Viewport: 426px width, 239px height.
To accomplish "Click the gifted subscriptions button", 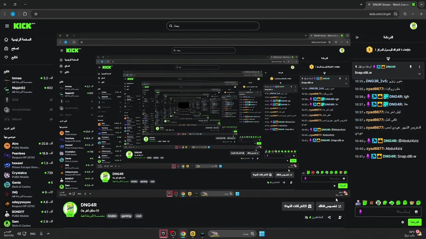I will tap(298, 206).
